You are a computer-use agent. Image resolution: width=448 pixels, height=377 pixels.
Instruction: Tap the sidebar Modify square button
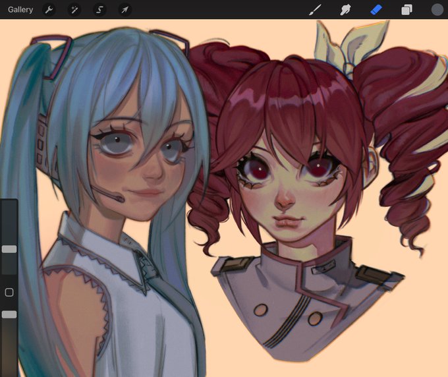[x=9, y=293]
